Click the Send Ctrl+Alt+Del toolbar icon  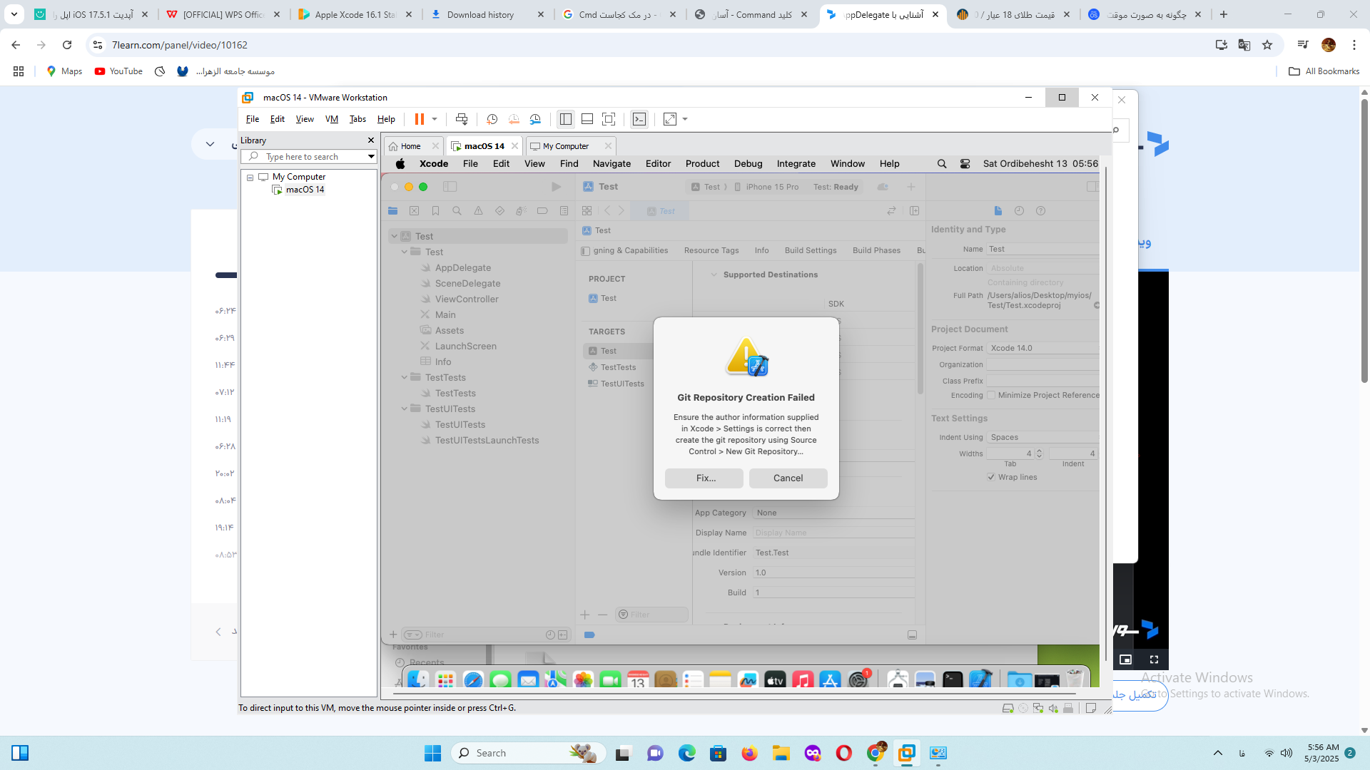click(462, 119)
